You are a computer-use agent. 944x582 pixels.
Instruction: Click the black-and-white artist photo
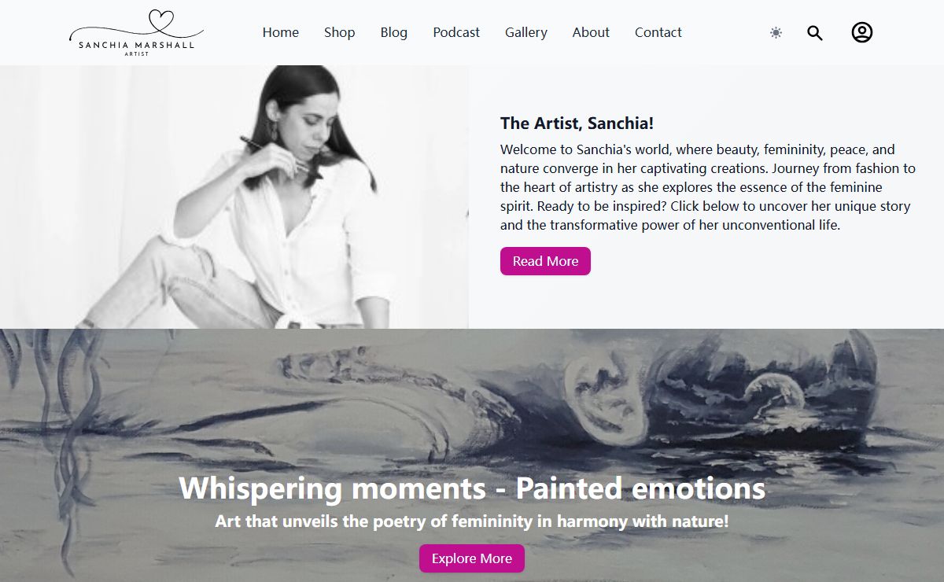pyautogui.click(x=234, y=197)
